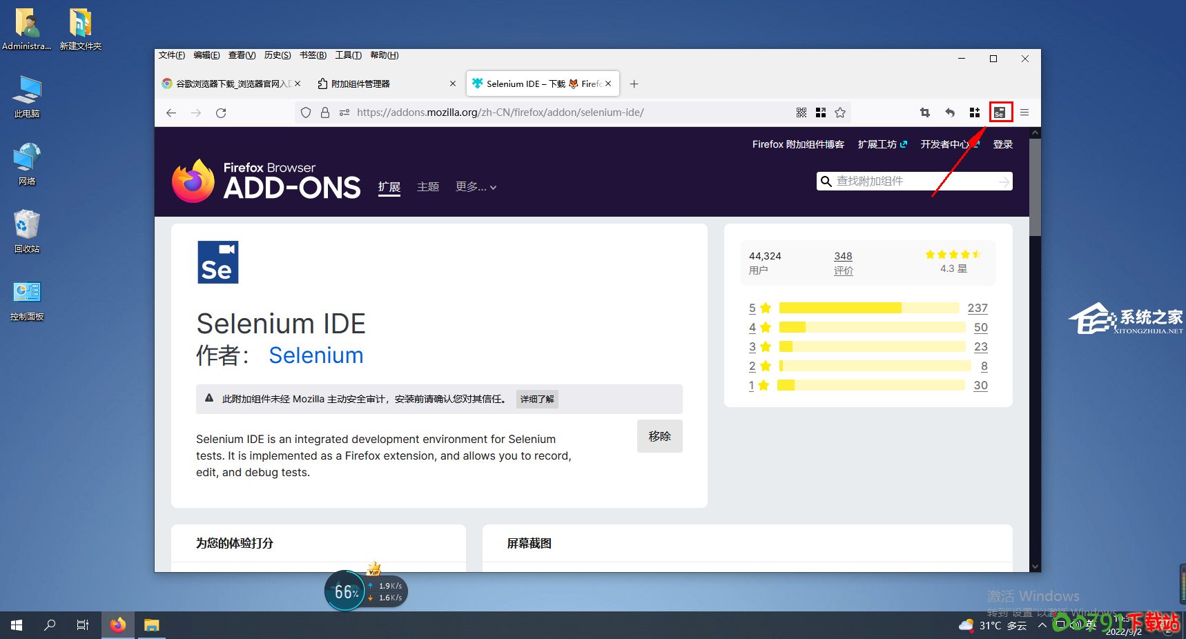Click the 移除 button to remove Selenium IDE

pyautogui.click(x=659, y=436)
